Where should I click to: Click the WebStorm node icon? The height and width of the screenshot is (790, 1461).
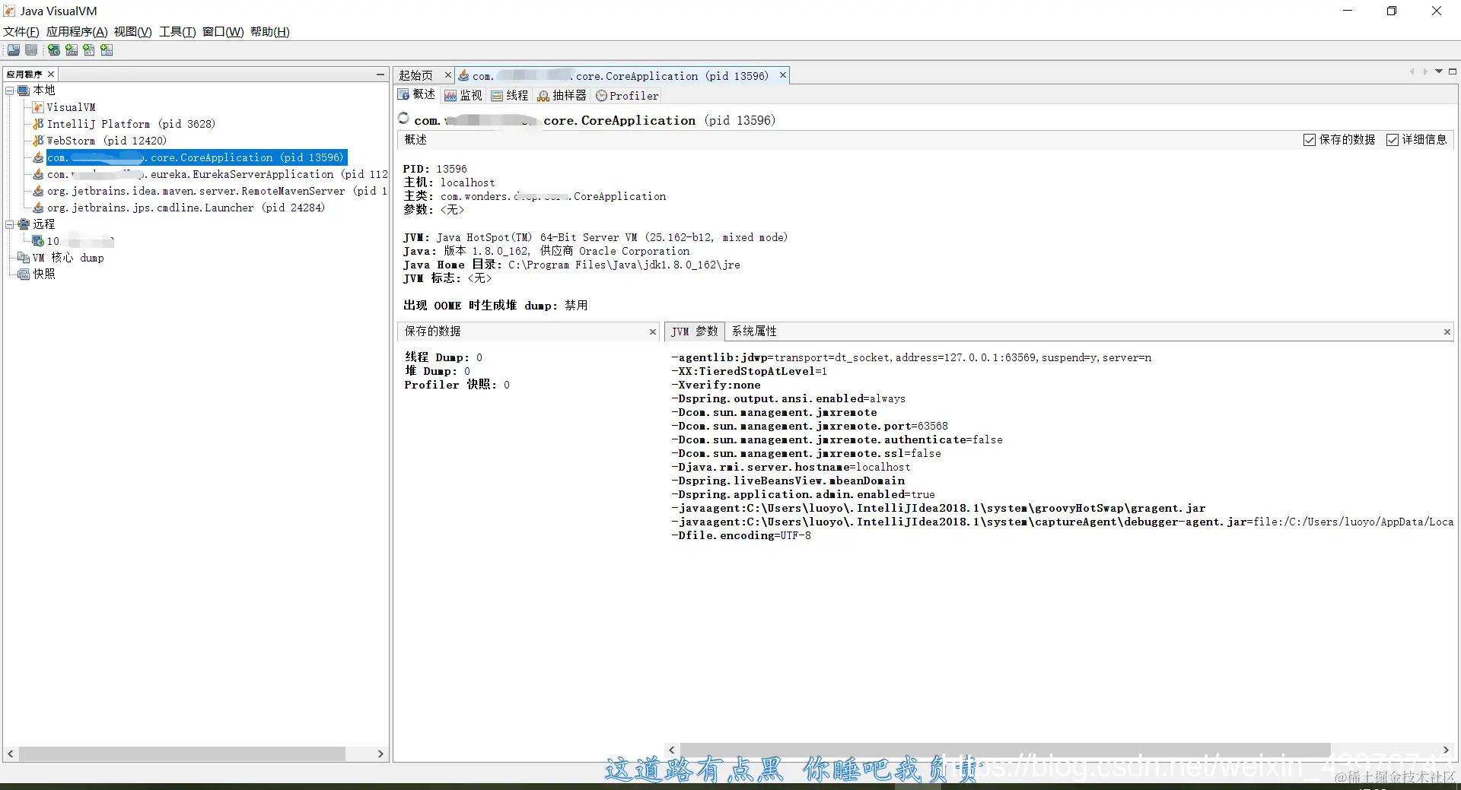[x=38, y=141]
